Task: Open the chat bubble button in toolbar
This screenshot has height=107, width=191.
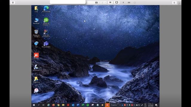Action: click(x=117, y=2)
